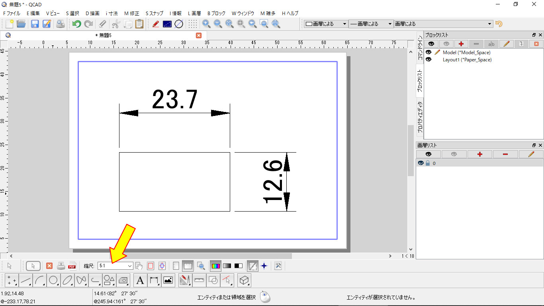Open the F ファイル menu
This screenshot has width=544, height=306.
pos(12,13)
